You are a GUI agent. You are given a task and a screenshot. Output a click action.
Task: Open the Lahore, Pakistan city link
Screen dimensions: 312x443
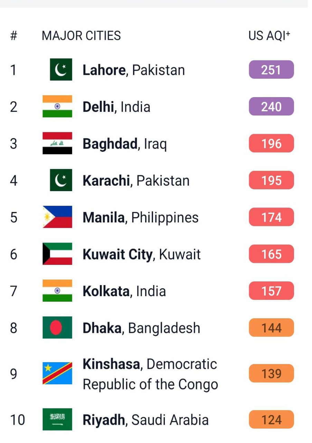click(x=133, y=70)
